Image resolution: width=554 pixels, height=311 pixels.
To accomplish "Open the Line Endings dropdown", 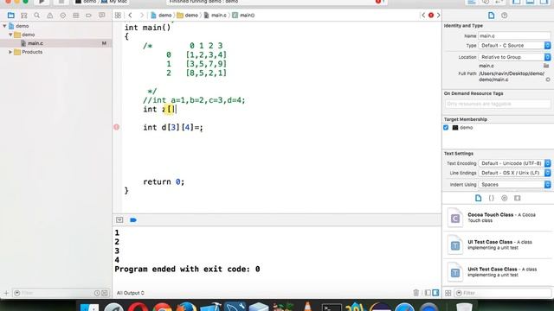I will [x=514, y=173].
